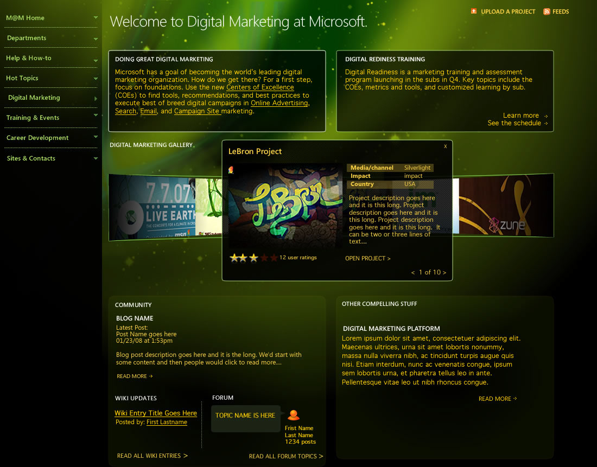Expand the Help & How-to chevron
The image size is (597, 467).
[96, 60]
